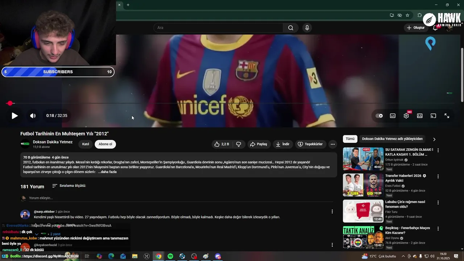Viewport: 464px width, 261px height.
Task: Like the video showing 2,2 B
Action: (222, 144)
